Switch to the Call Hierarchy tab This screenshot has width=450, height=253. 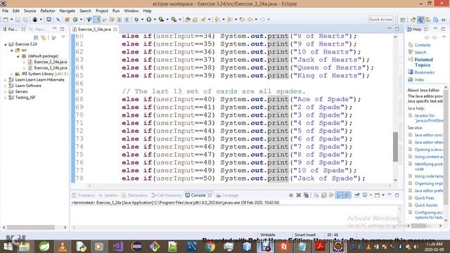pos(167,195)
